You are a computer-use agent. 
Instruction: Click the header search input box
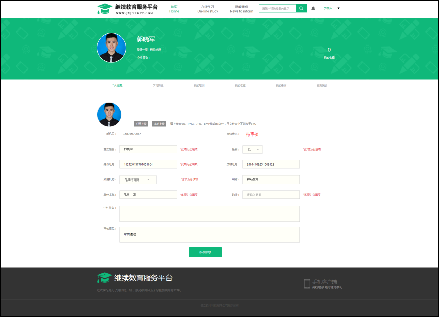point(277,8)
